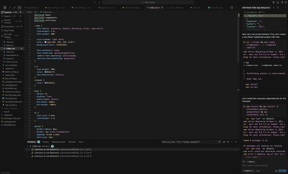Toggle the secondary side bar layout icon
Viewport: 288px width, 174px height.
282,2
